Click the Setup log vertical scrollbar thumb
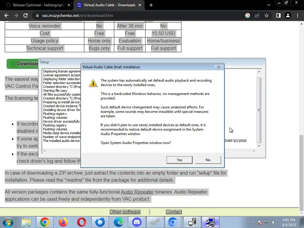This screenshot has width=304, height=228. 259,110
